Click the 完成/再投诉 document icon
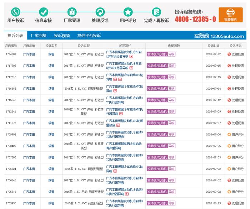The image size is (250, 209). 156,12
